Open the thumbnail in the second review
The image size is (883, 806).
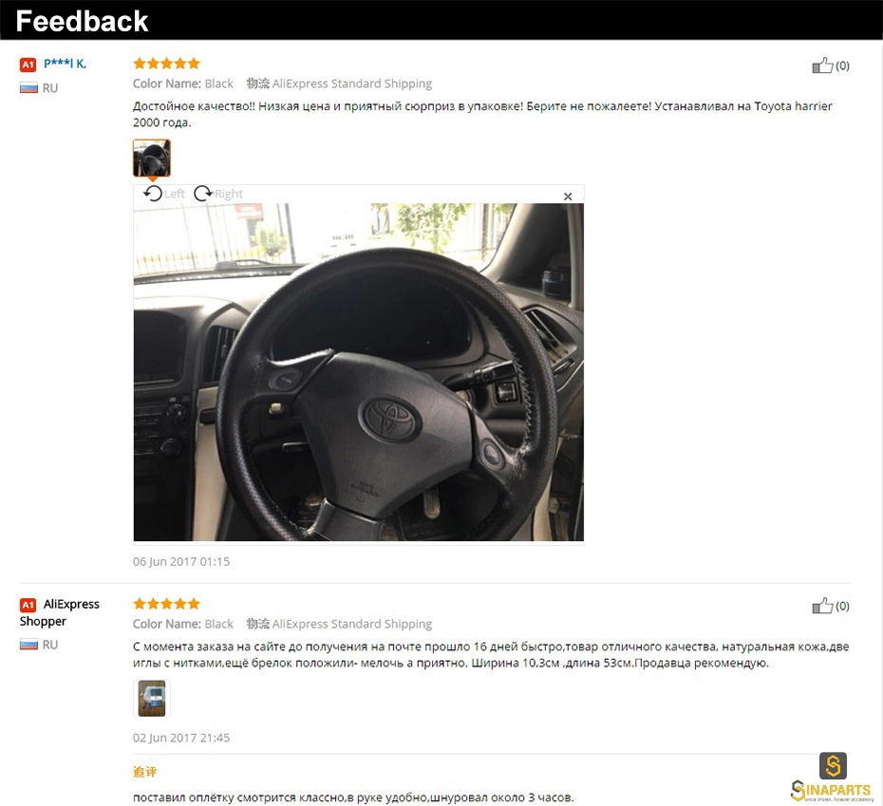tap(152, 699)
